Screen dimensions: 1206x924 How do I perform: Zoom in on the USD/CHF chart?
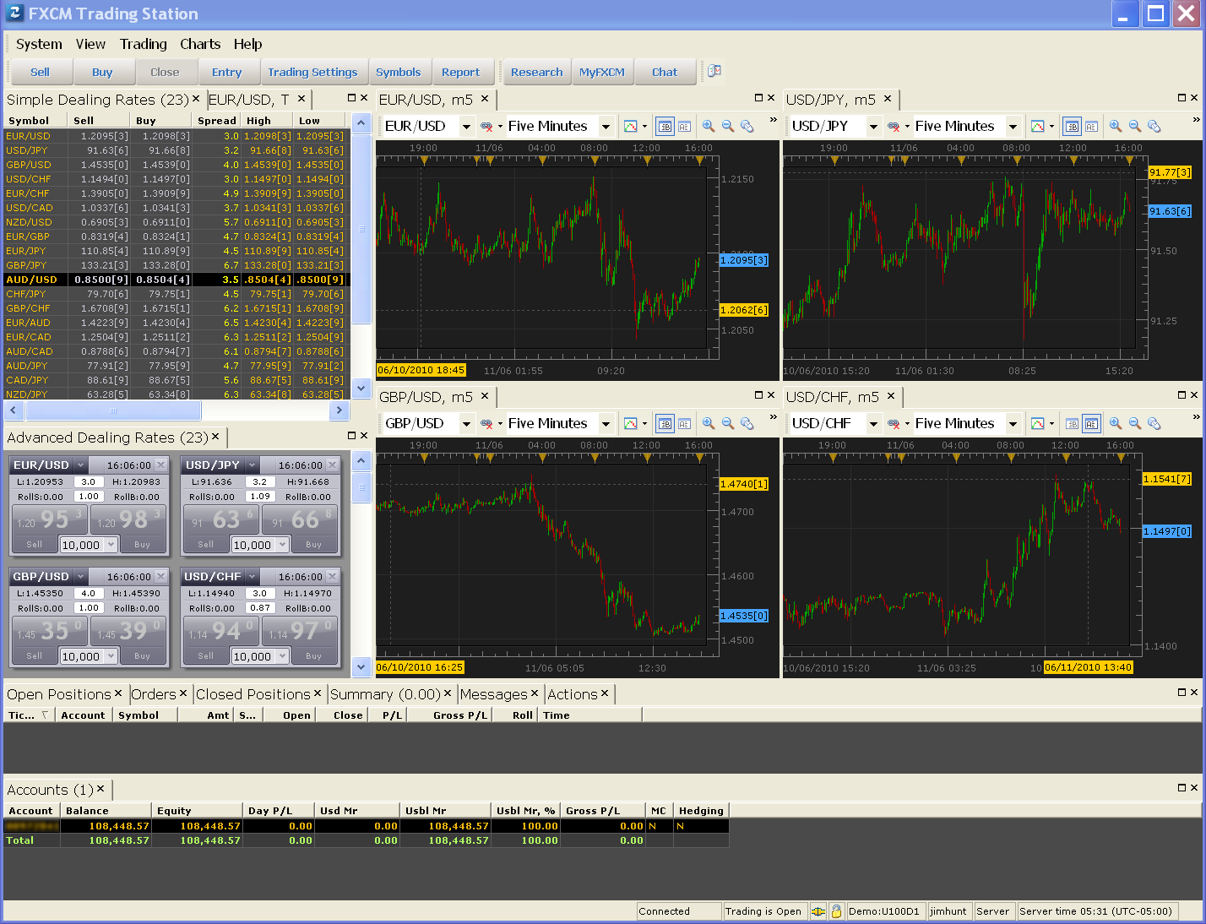click(x=1116, y=423)
